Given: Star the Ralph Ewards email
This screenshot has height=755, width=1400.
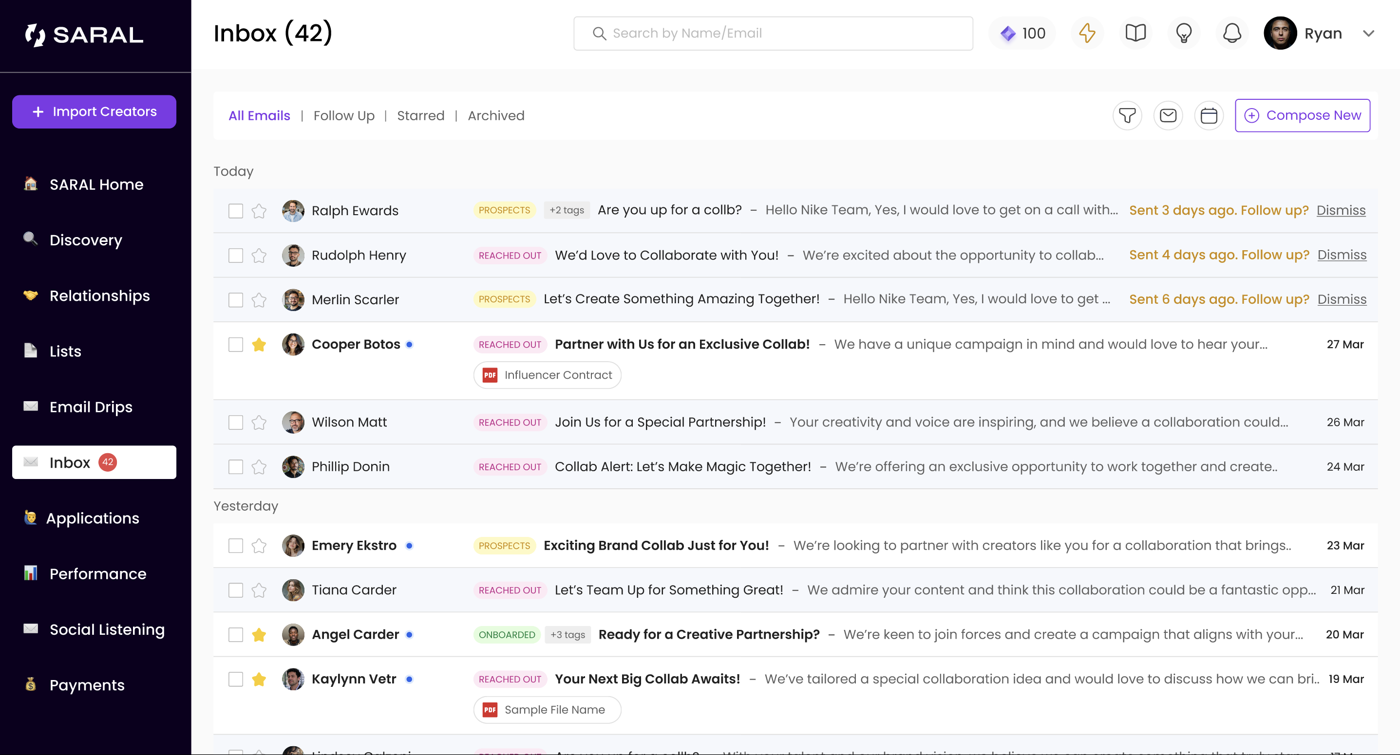Looking at the screenshot, I should pos(259,211).
